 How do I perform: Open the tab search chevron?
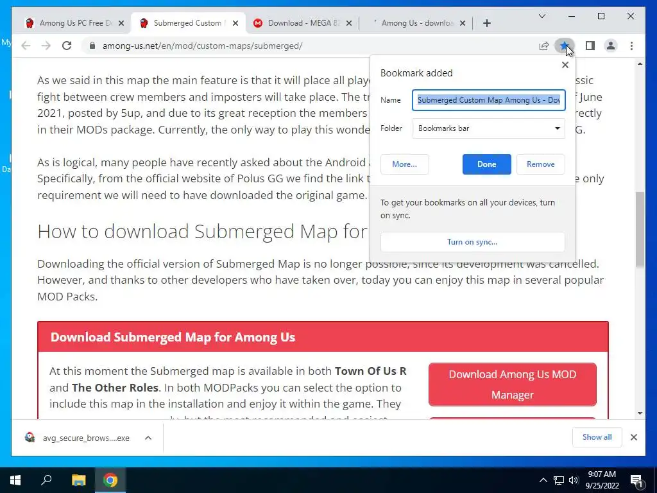tap(542, 16)
